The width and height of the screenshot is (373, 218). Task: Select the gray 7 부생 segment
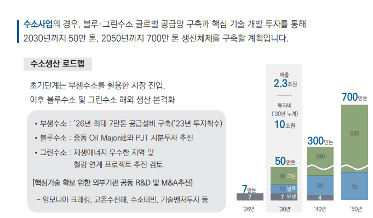284,197
